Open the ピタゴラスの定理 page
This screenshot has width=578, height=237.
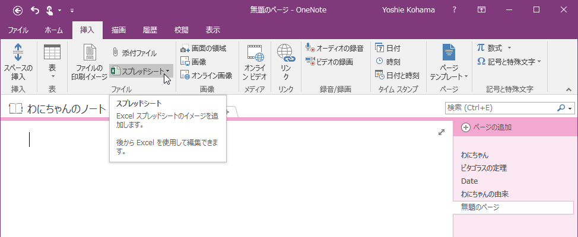click(x=484, y=168)
